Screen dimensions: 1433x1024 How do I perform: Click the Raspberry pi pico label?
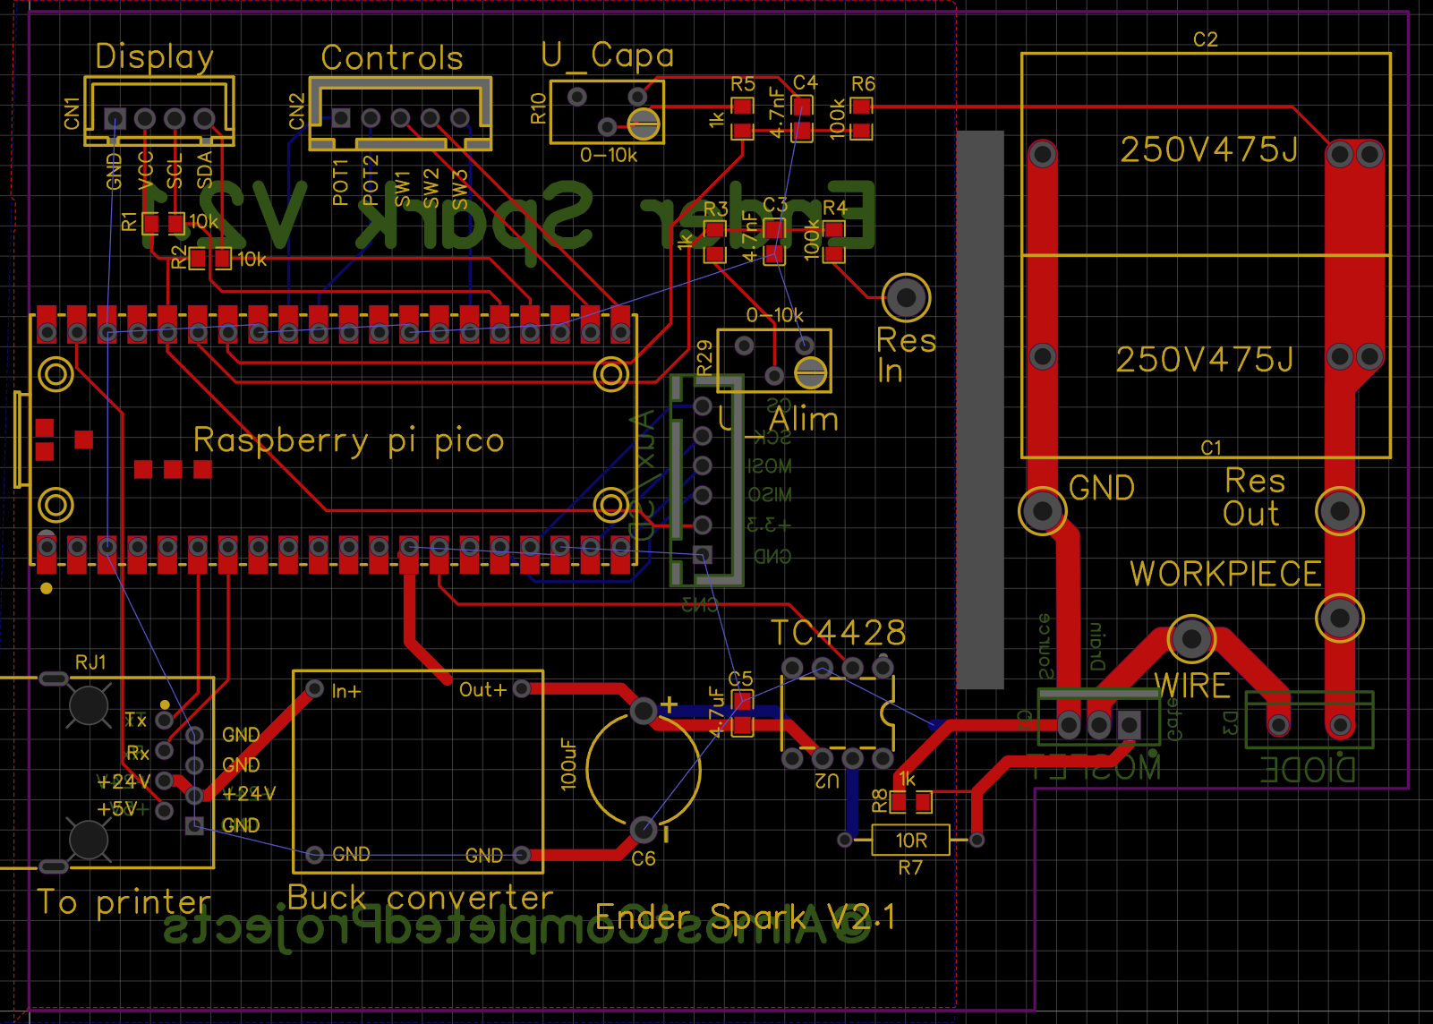tap(349, 440)
